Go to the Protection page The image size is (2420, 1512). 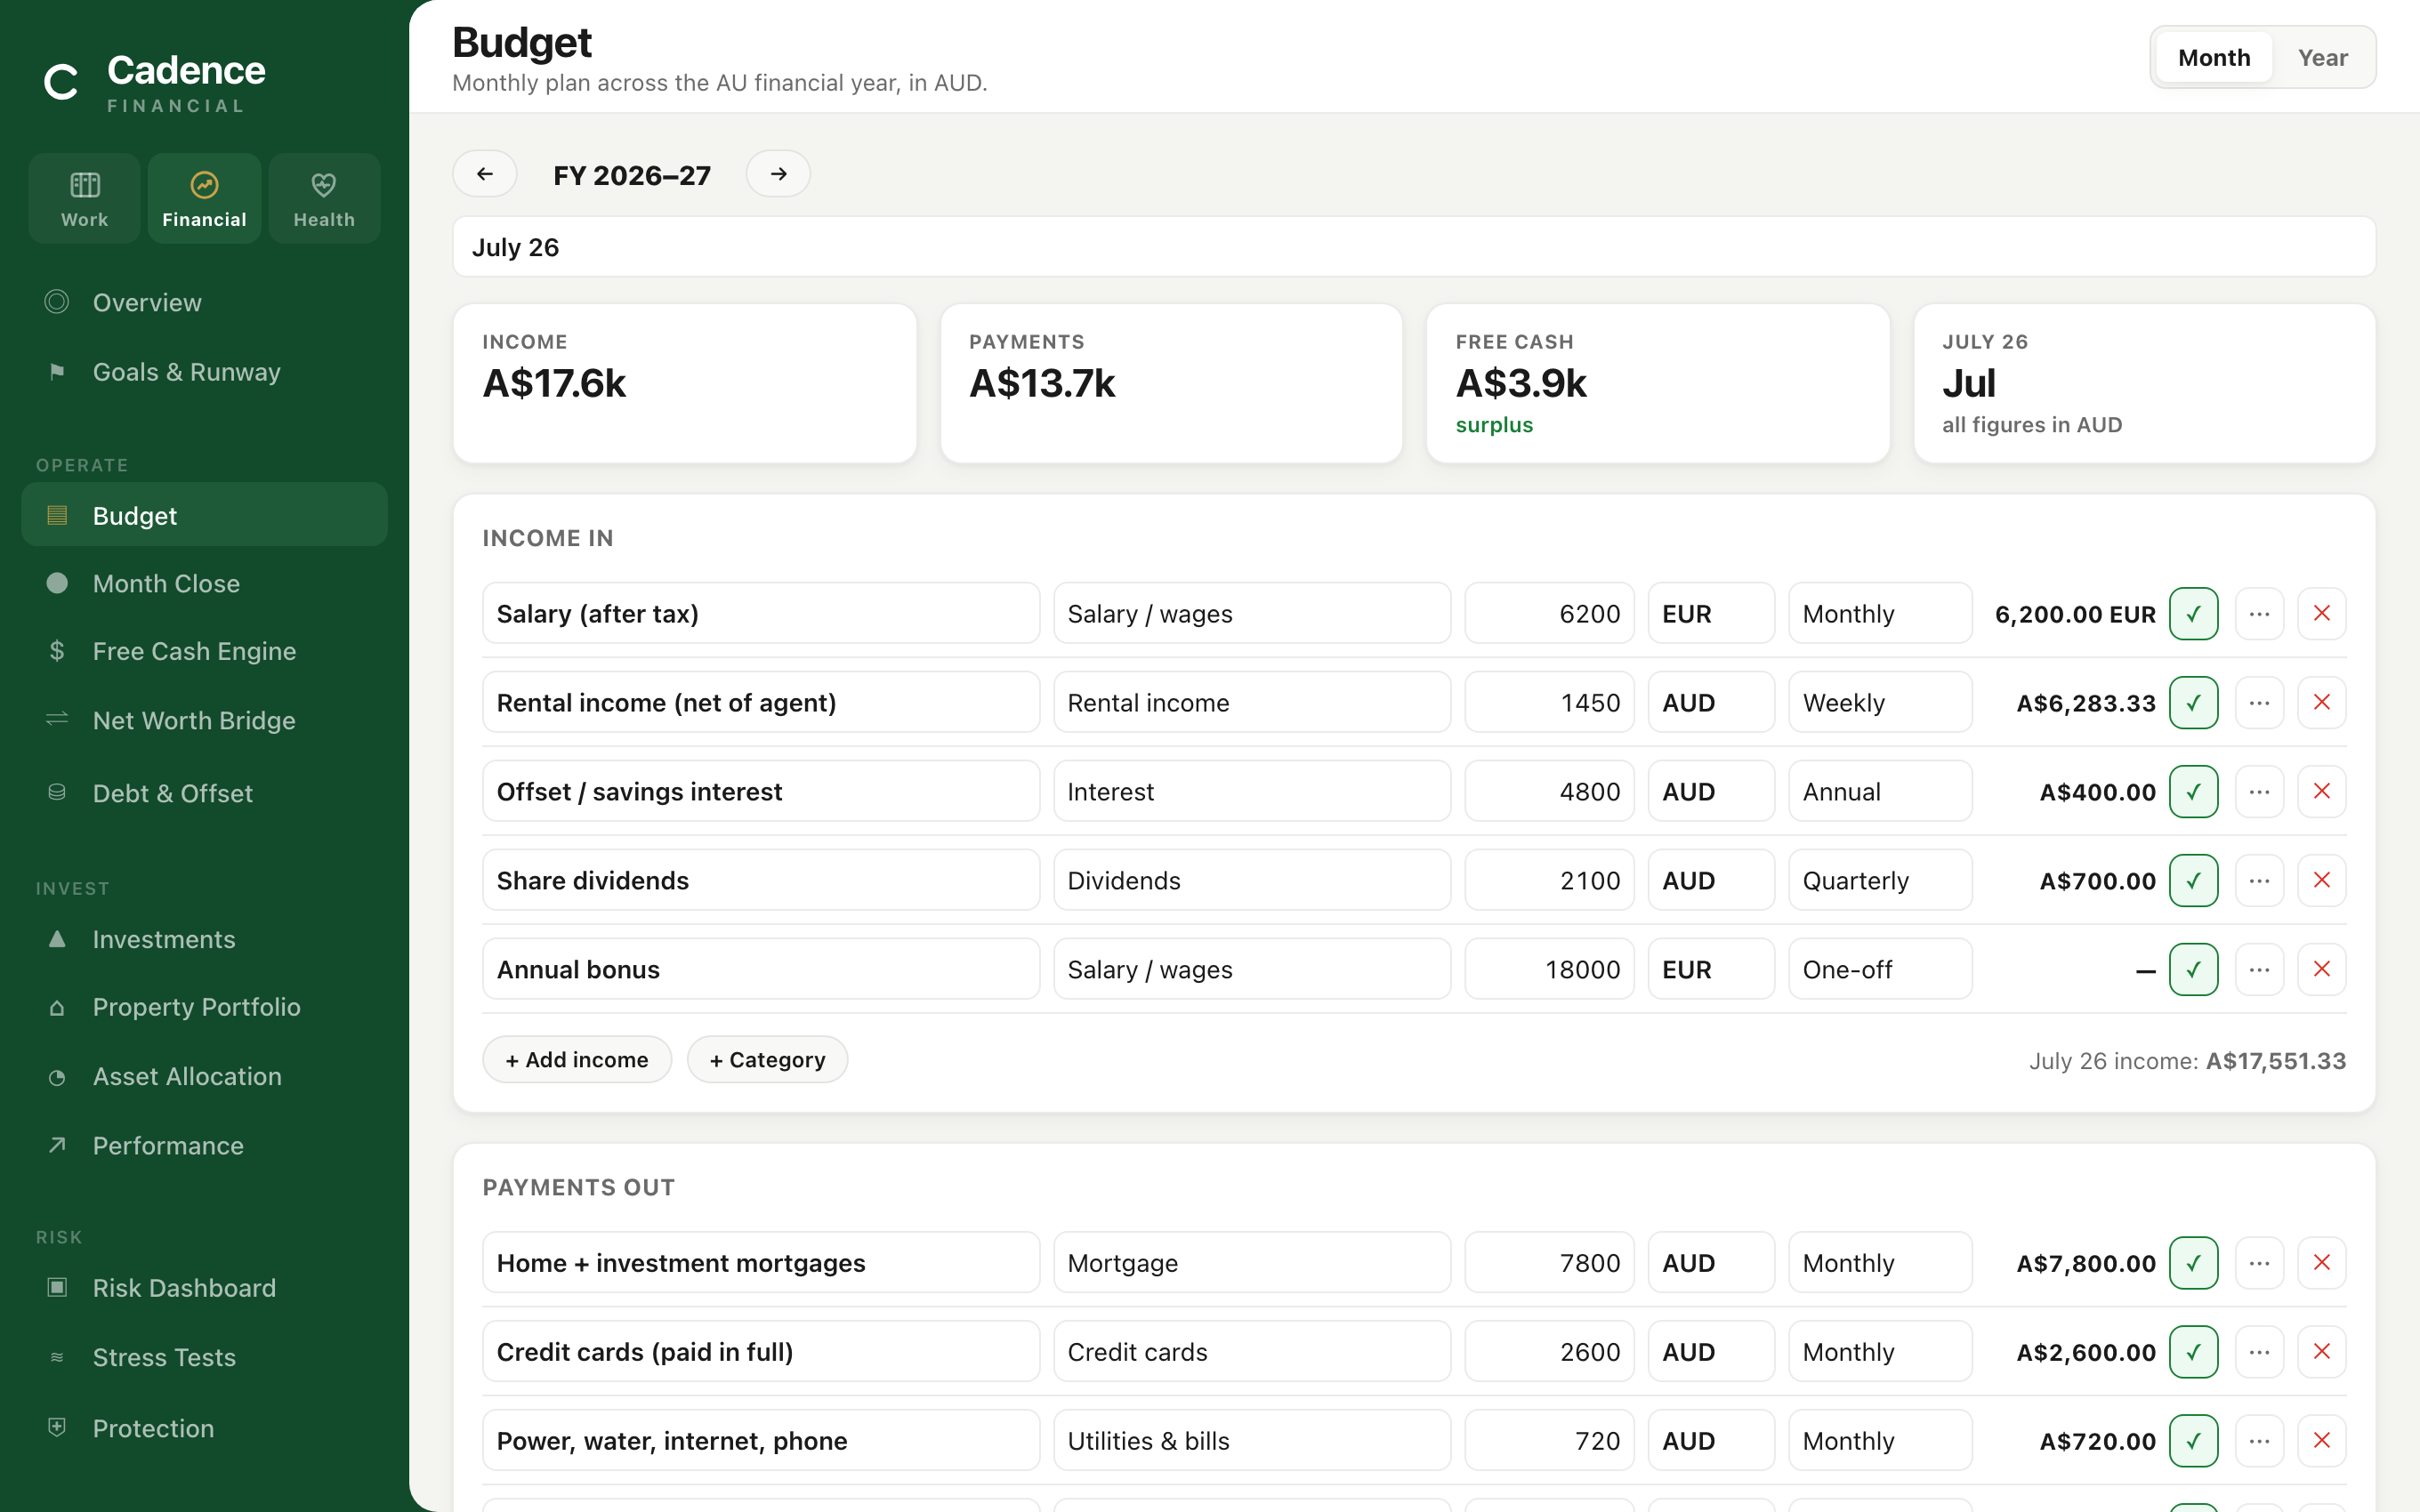click(x=204, y=1428)
